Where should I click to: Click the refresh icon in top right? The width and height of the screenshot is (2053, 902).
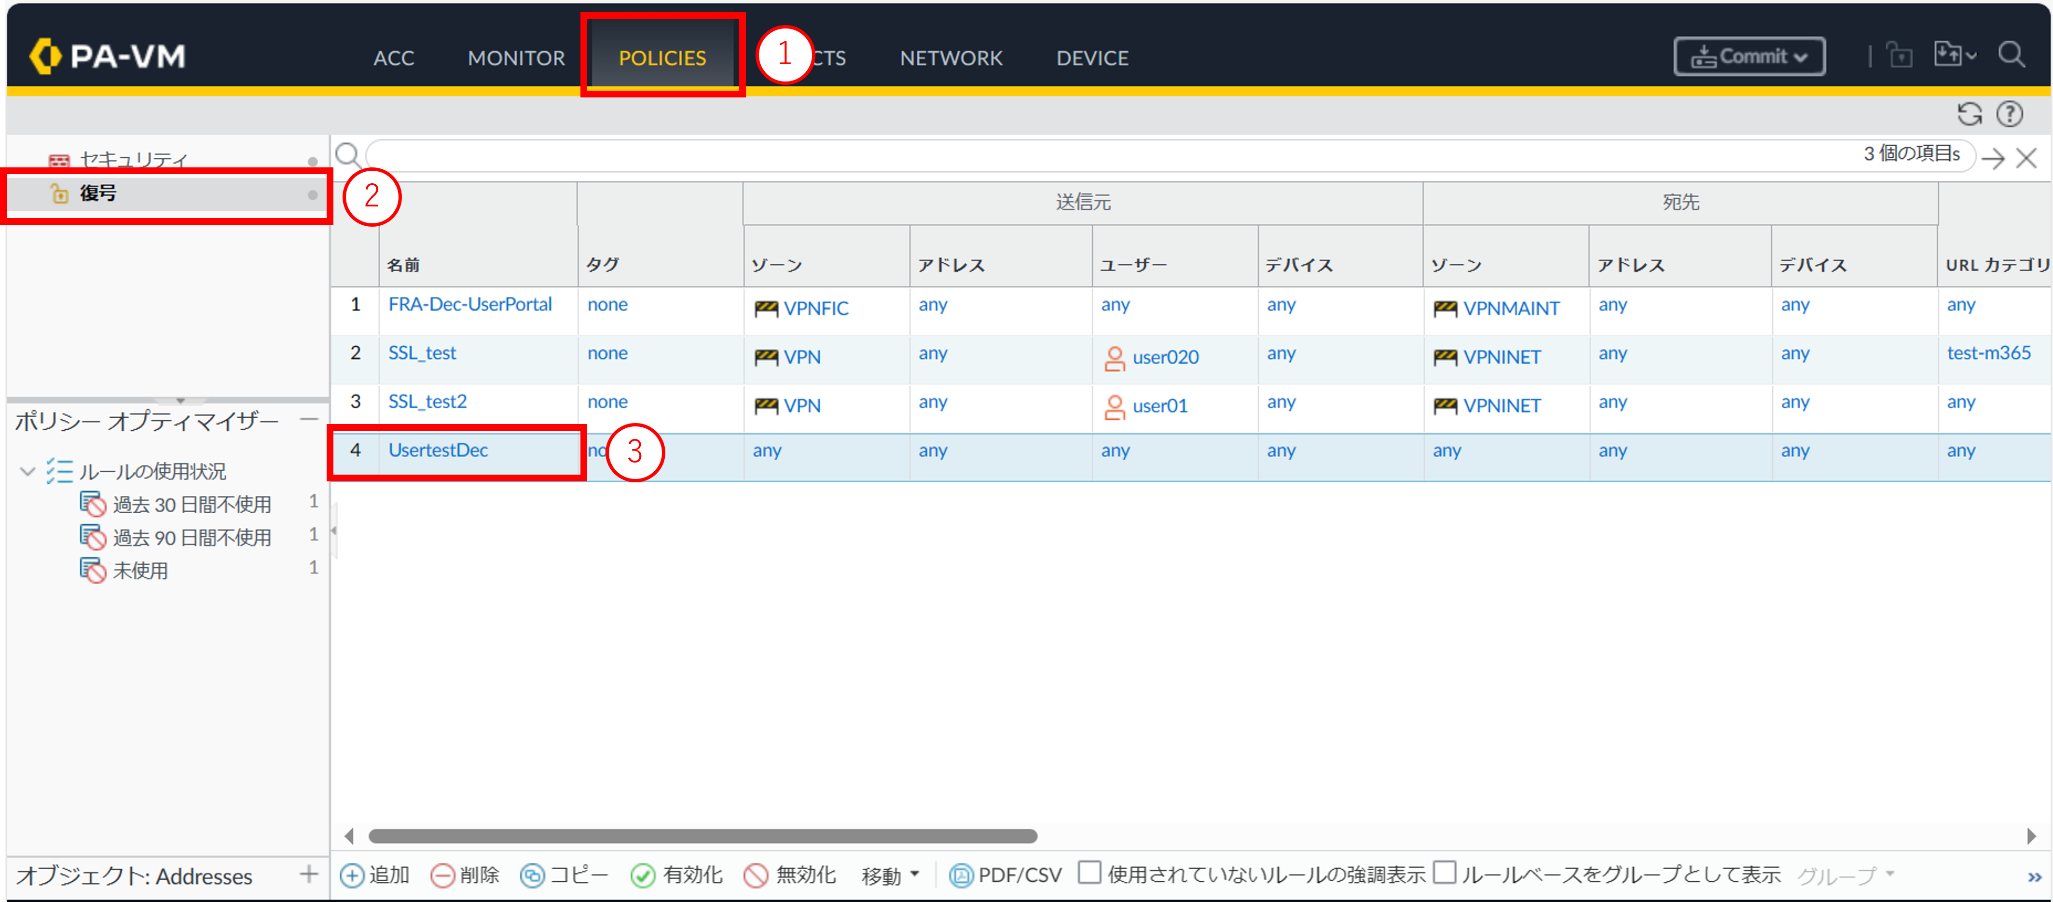(x=1970, y=114)
